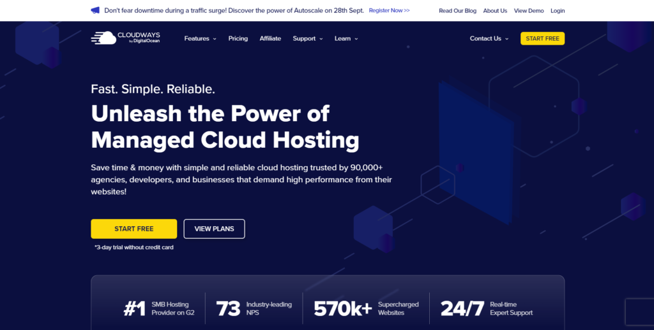Viewport: 654px width, 330px height.
Task: Click the Login link
Action: 558,11
